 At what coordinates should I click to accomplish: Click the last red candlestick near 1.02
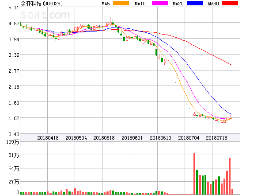click(230, 117)
